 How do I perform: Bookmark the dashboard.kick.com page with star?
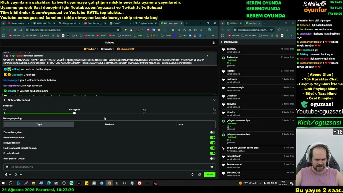coord(271,30)
